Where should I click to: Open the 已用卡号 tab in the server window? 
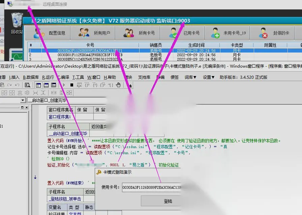182,33
